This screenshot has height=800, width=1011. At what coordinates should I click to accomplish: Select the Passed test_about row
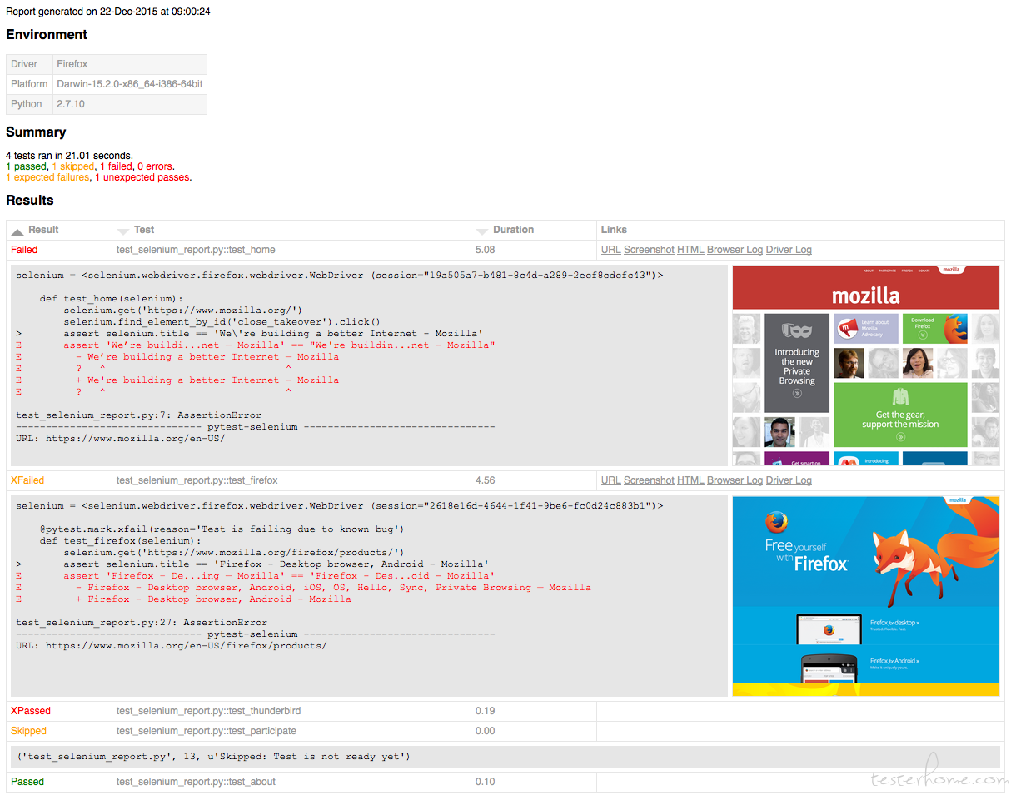505,782
